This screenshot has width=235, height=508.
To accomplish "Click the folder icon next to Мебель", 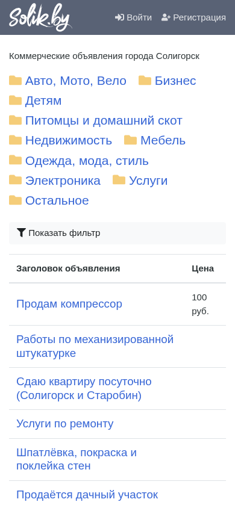I will coord(130,140).
